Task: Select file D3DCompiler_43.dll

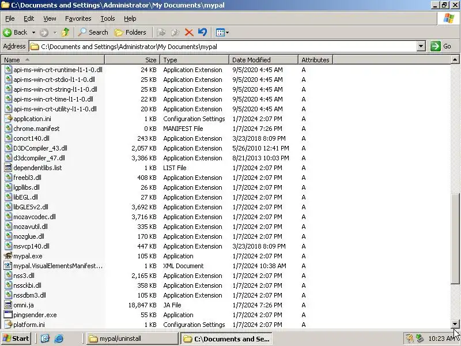Action: coord(40,148)
